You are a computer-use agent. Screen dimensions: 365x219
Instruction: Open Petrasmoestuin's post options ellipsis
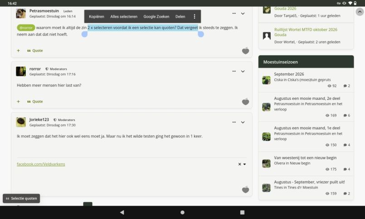point(234,14)
